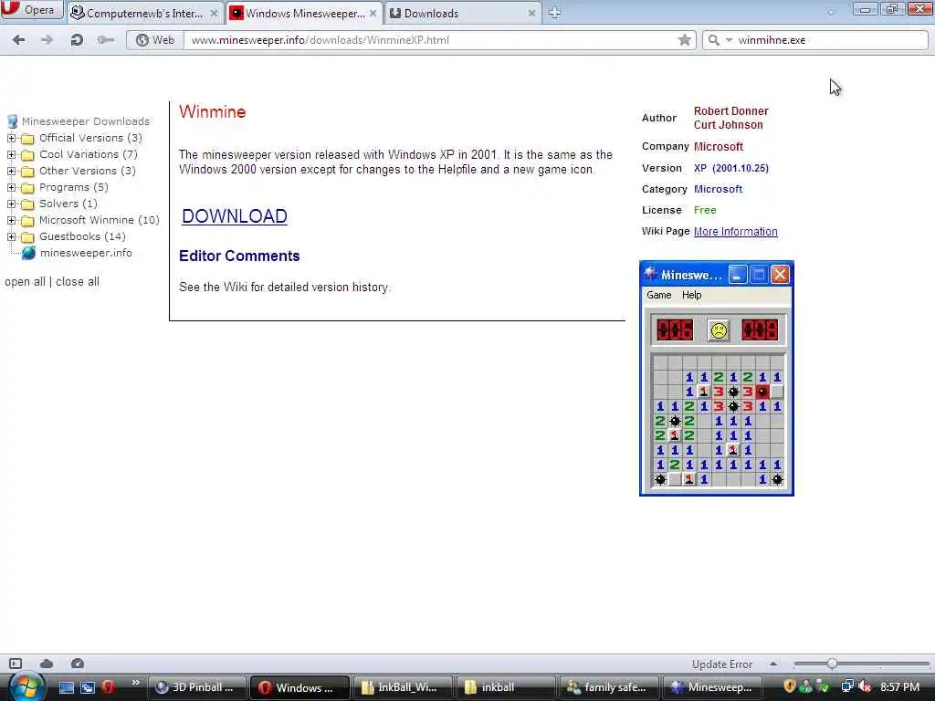Expand quick launch overflow chevron
The width and height of the screenshot is (935, 701).
(x=135, y=683)
